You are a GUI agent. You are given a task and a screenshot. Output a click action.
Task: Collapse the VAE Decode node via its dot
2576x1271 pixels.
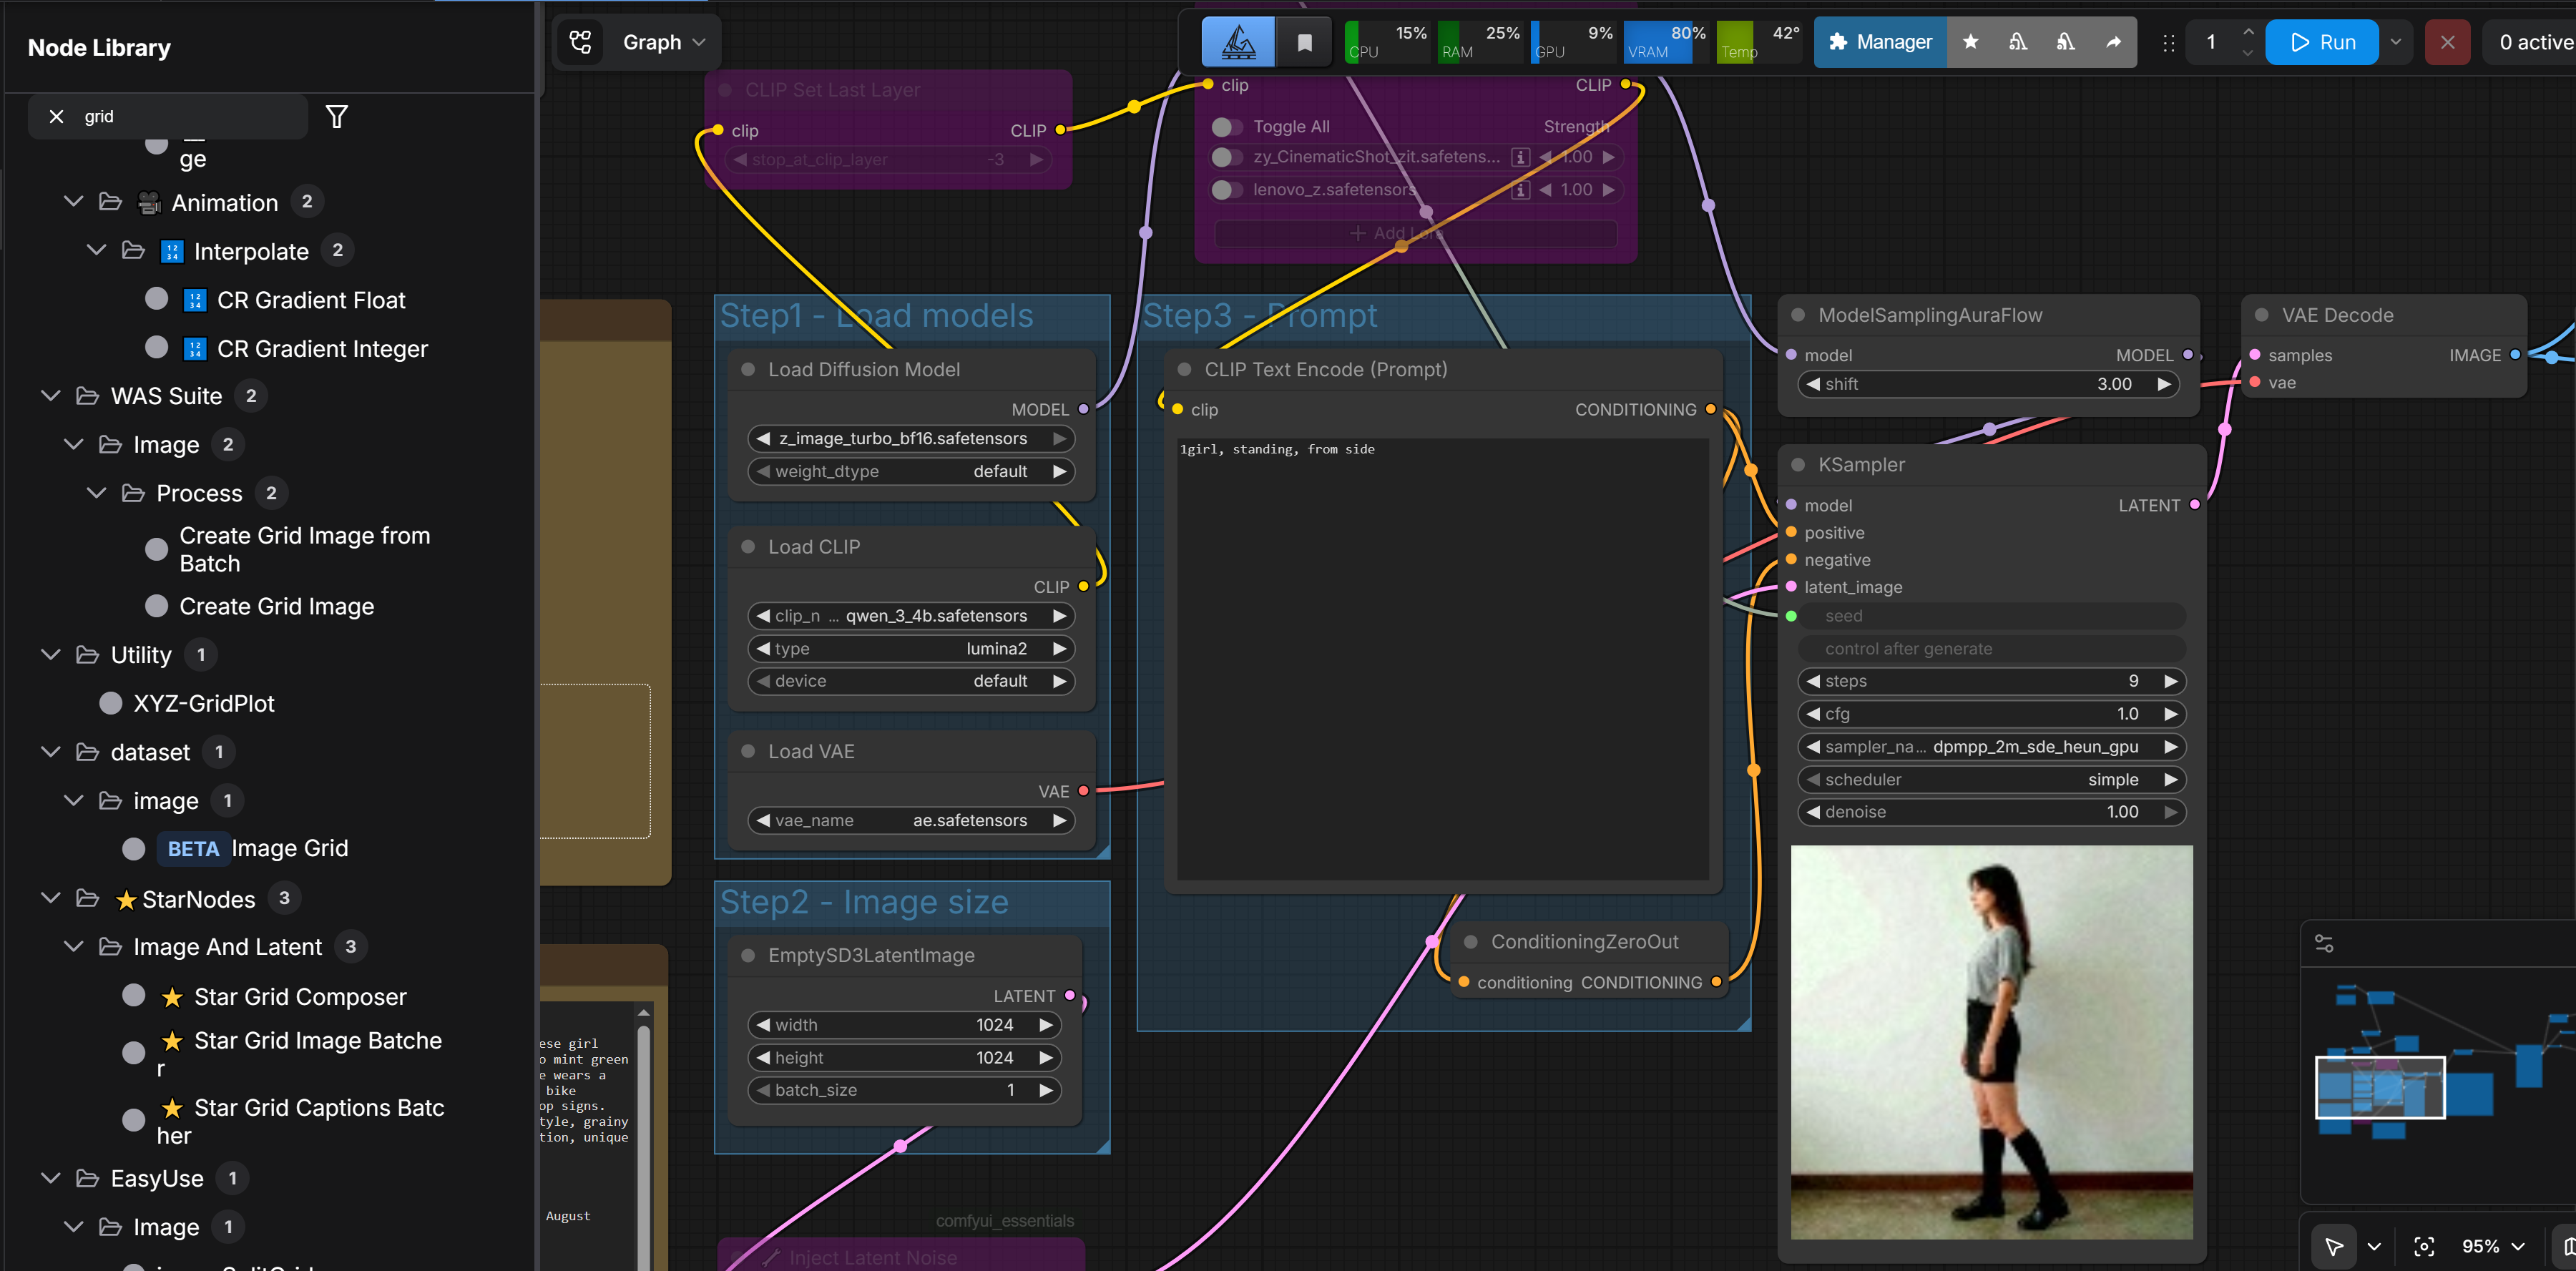pos(2261,315)
